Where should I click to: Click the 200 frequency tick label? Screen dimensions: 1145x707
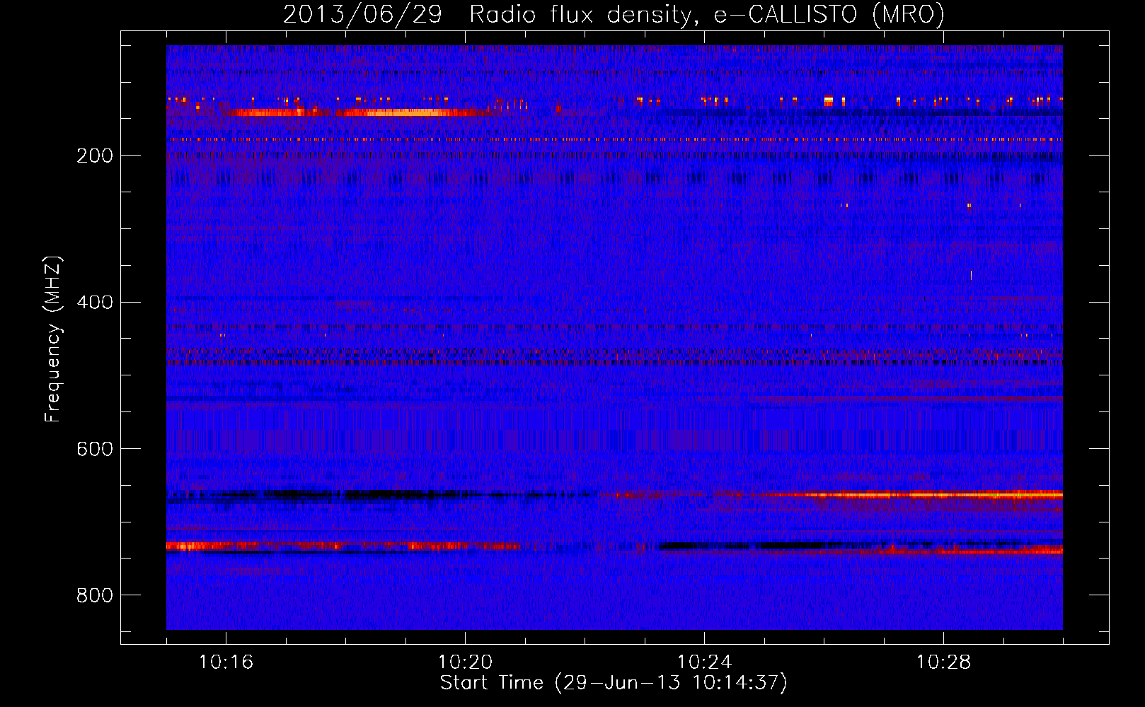[x=95, y=156]
